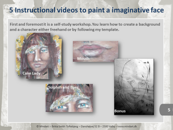Viewport: 173px width, 130px height.
Task: Select the "Dolphin and Eyes" caption
Action: [x=63, y=87]
